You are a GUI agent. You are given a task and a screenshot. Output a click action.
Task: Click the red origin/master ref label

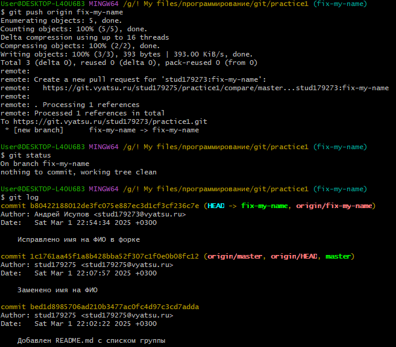pyautogui.click(x=235, y=256)
